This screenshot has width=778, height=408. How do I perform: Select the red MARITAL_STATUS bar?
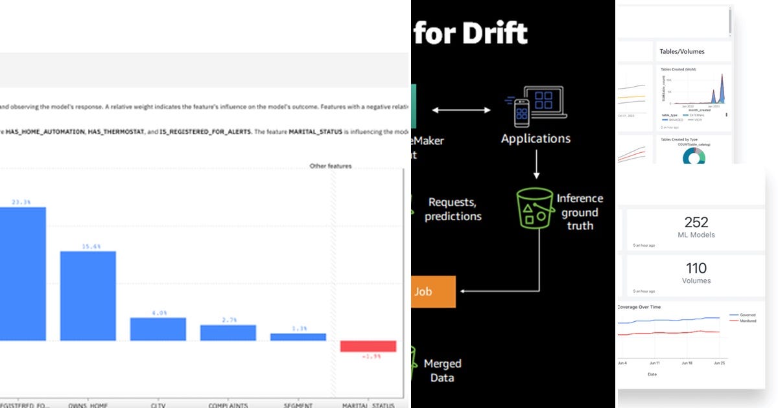point(368,347)
